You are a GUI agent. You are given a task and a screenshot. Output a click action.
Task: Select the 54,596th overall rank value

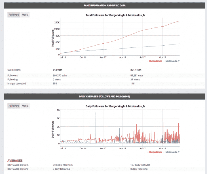point(59,70)
